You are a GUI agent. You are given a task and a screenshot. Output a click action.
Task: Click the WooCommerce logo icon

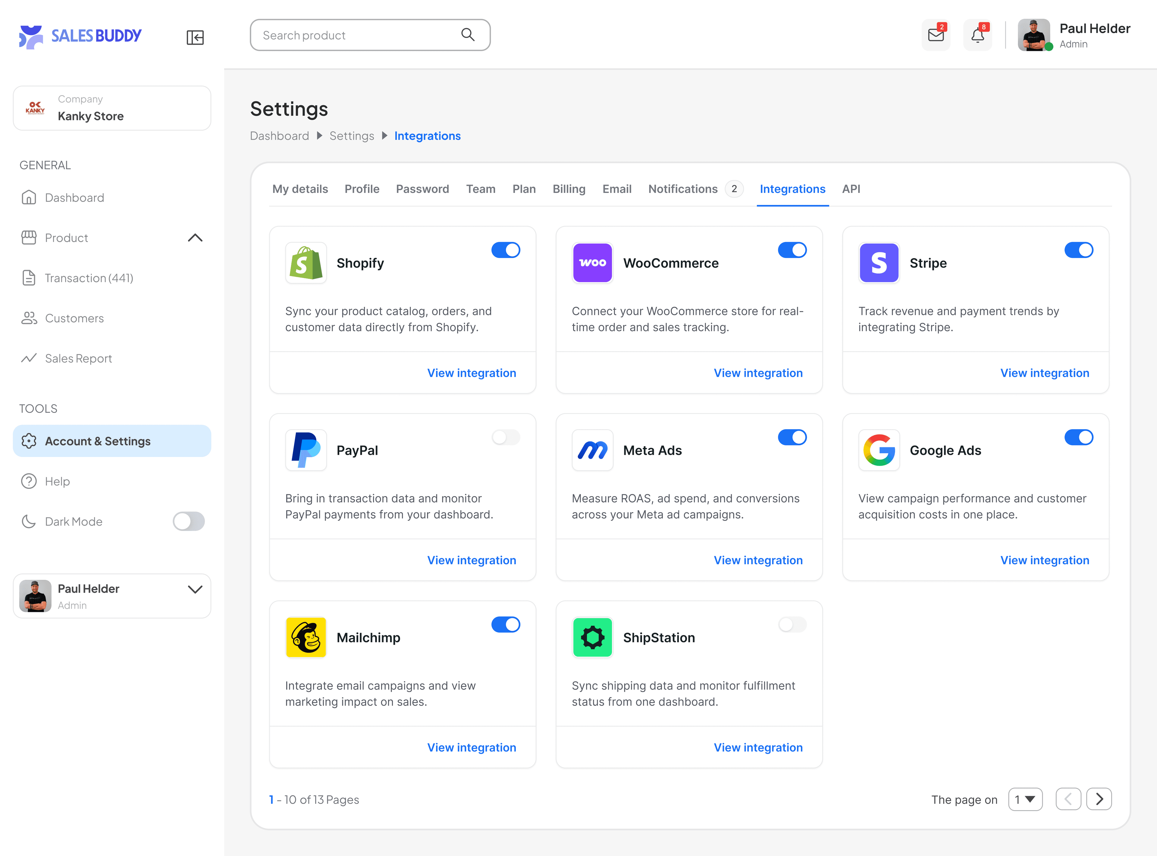coord(592,263)
